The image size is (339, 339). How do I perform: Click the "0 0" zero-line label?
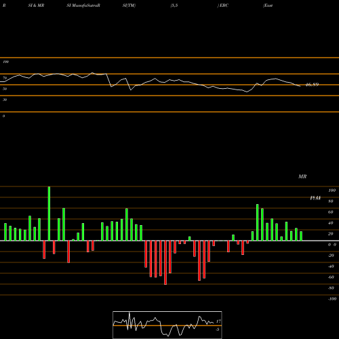(332, 245)
